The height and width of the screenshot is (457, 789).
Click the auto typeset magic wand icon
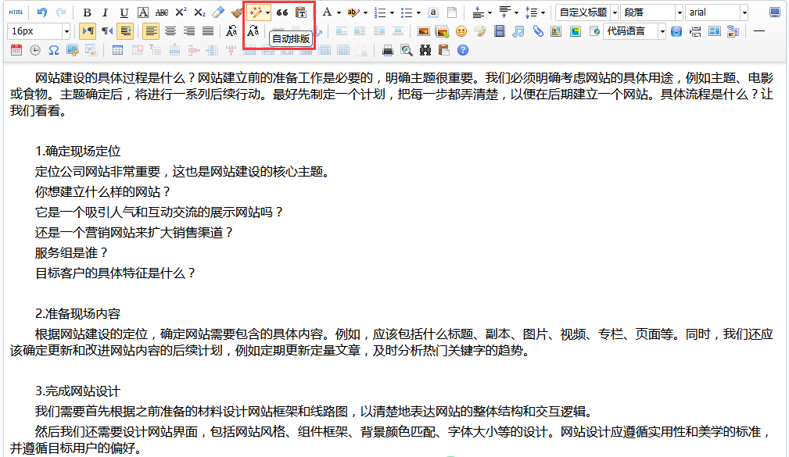[255, 12]
